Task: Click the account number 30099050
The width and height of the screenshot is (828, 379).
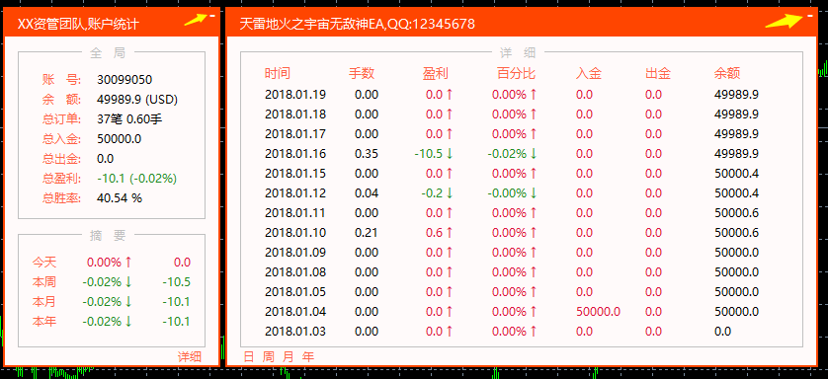Action: (124, 80)
